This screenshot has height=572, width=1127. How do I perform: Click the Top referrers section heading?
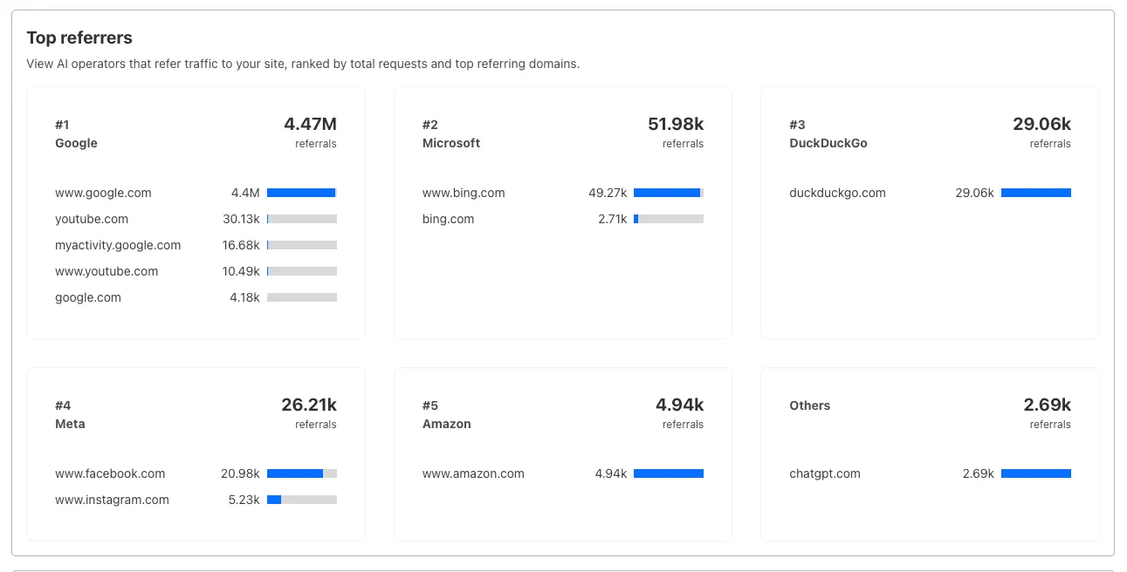point(79,37)
